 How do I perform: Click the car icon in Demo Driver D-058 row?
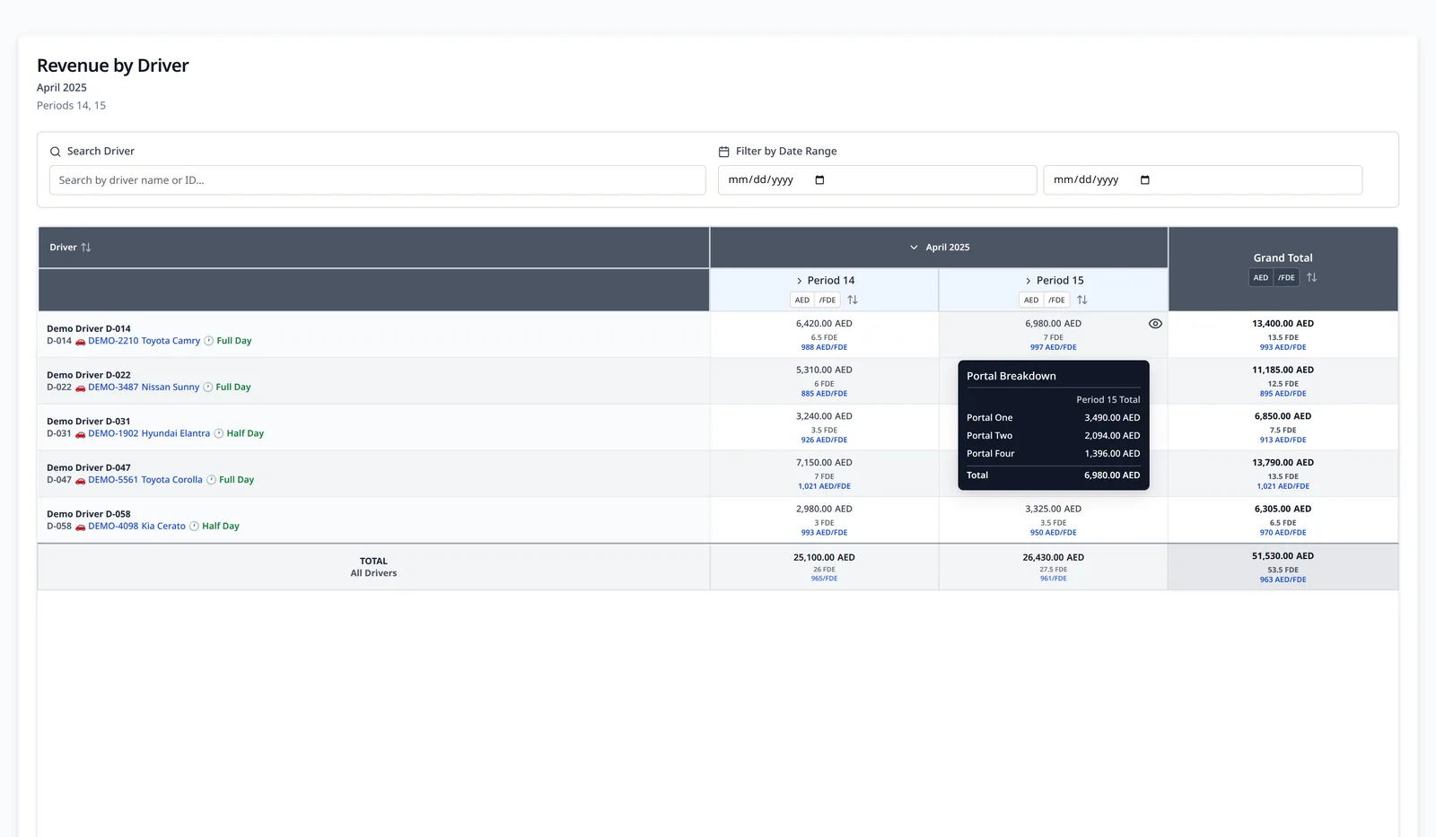80,527
